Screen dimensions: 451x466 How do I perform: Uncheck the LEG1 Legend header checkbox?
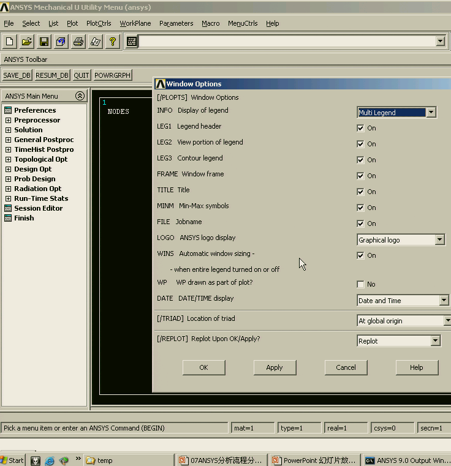click(x=361, y=128)
